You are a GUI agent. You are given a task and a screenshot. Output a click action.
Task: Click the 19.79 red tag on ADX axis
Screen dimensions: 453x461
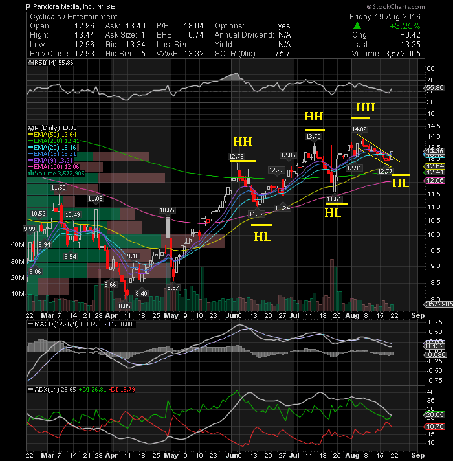[x=435, y=427]
